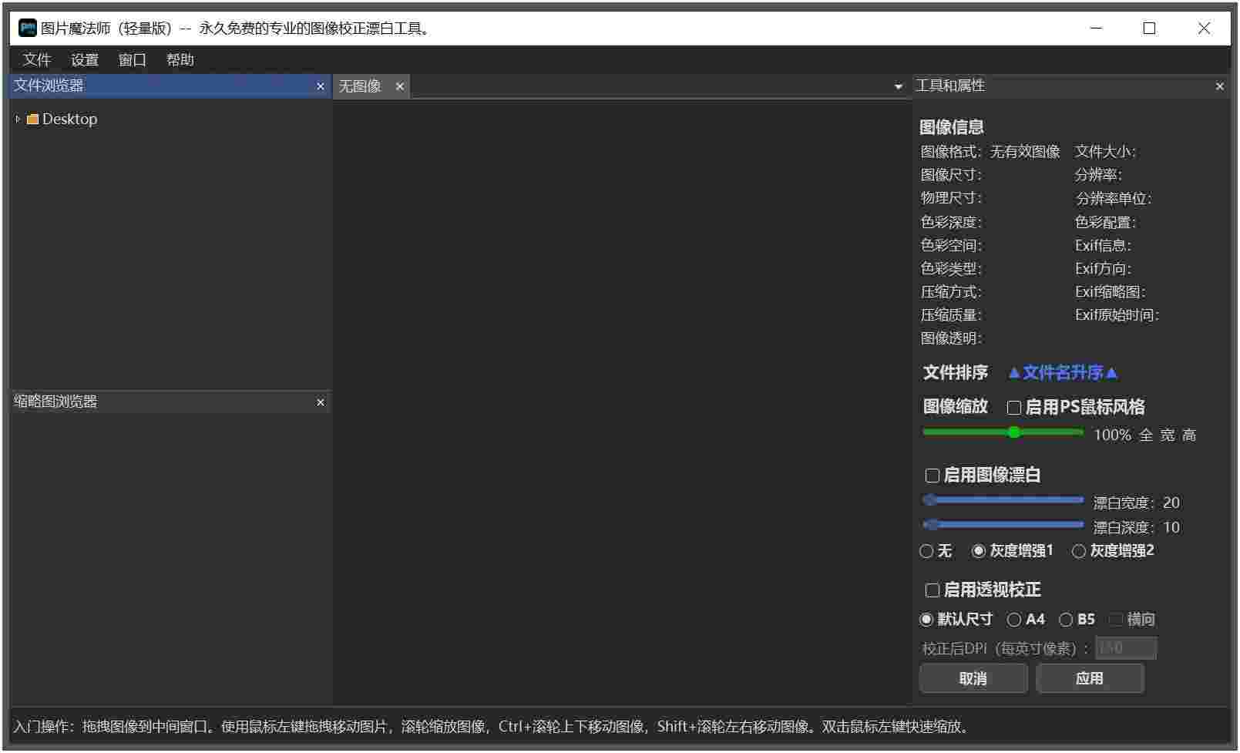Screen dimensions: 1240x753
Task: Enable 启用透视校正 perspective correction
Action: (x=932, y=590)
